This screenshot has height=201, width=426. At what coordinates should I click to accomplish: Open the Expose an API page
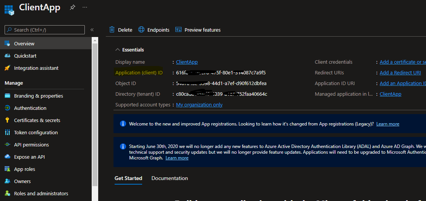29,157
